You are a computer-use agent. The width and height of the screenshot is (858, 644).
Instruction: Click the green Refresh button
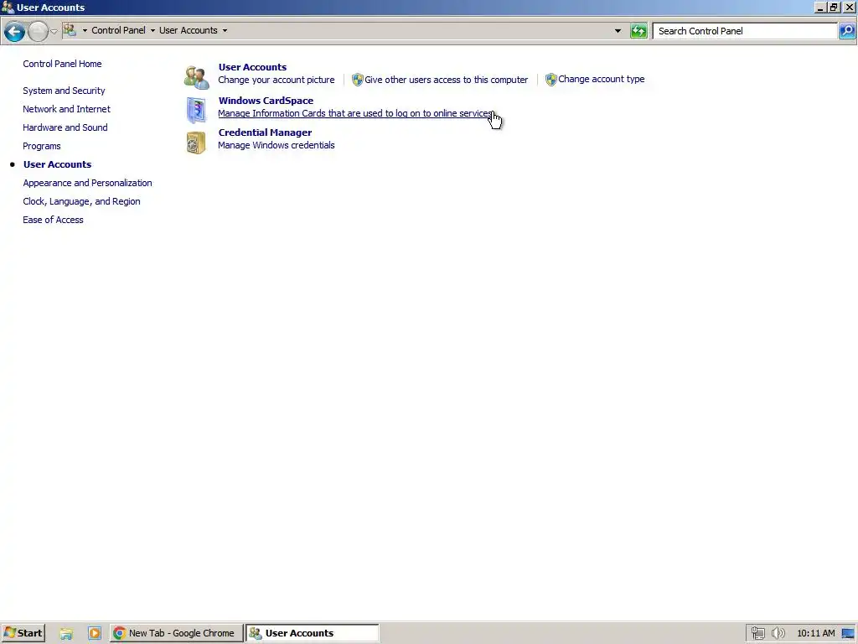pyautogui.click(x=638, y=31)
